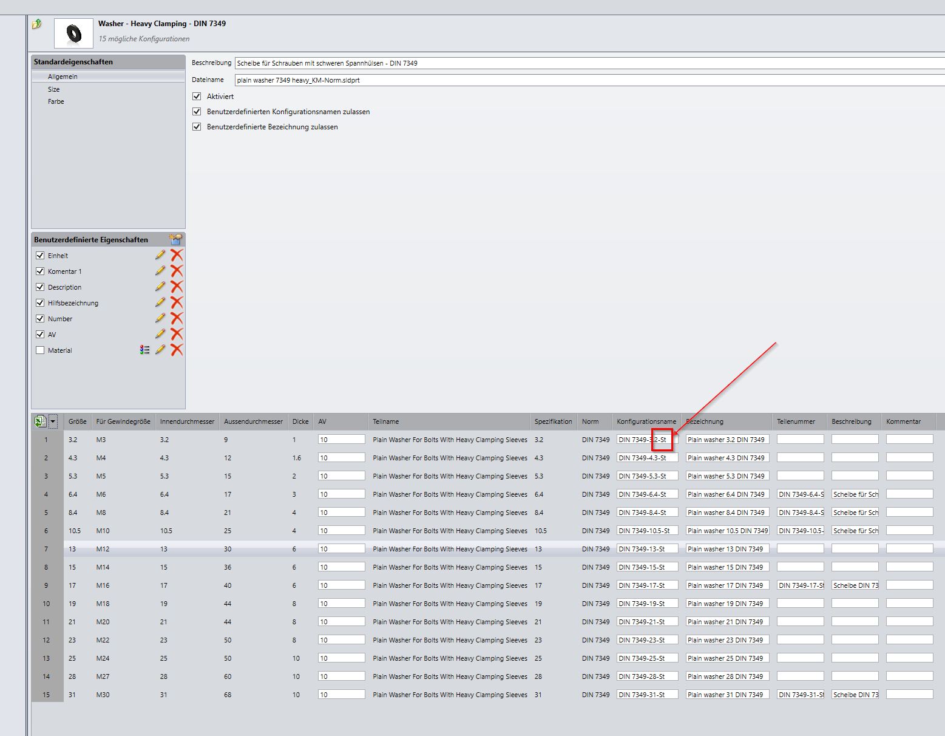
Task: Click the Dateiname text field
Action: [589, 80]
